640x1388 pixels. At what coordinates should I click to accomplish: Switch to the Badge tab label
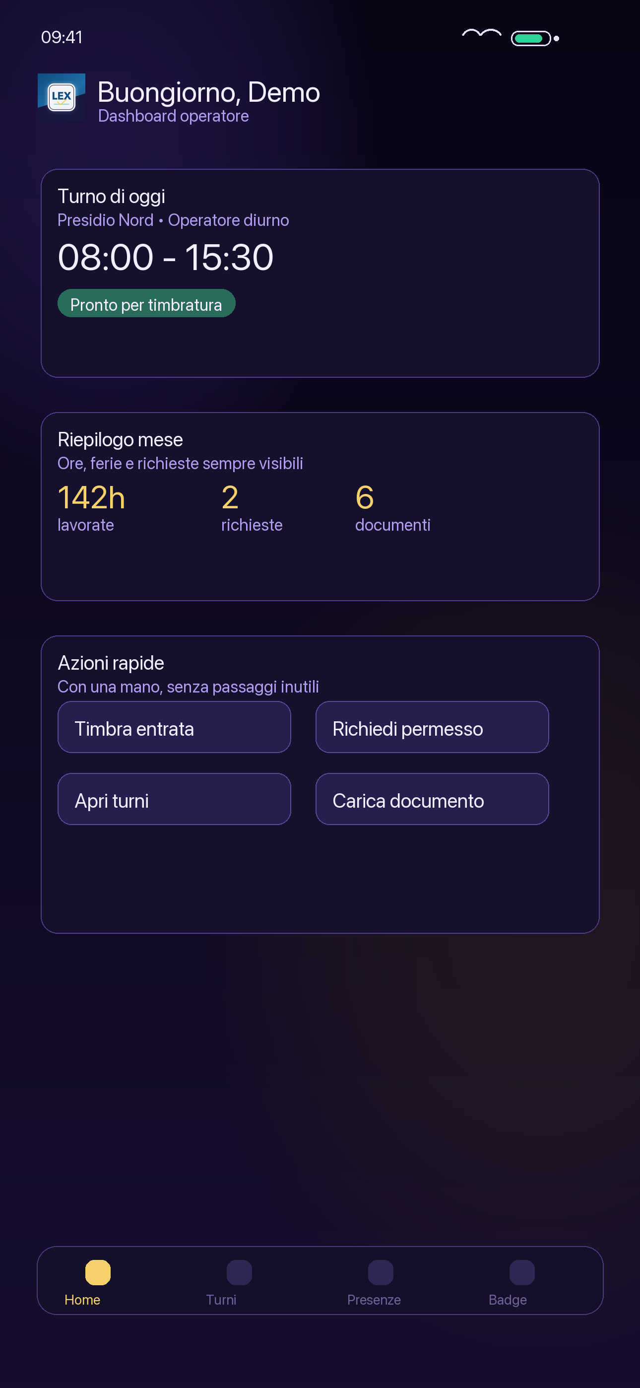click(x=508, y=1300)
